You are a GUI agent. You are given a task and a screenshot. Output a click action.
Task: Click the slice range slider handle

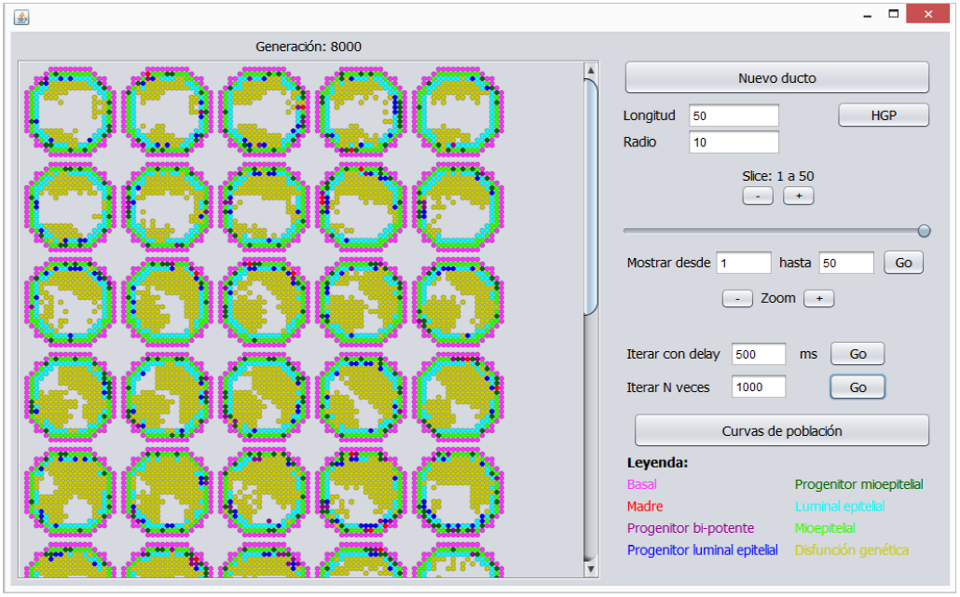coord(924,231)
